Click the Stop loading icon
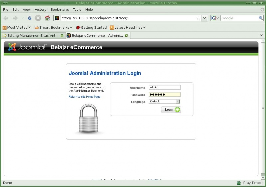This screenshot has height=187, width=266. tap(38, 18)
